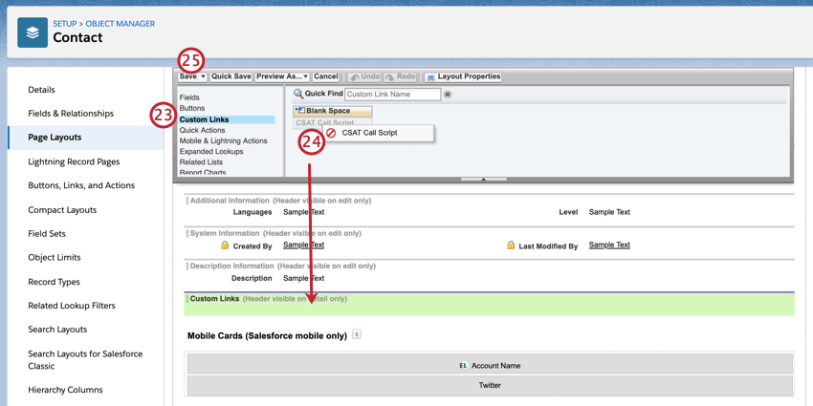The height and width of the screenshot is (406, 813).
Task: Click the Object Manager layers icon
Action: coord(33,32)
